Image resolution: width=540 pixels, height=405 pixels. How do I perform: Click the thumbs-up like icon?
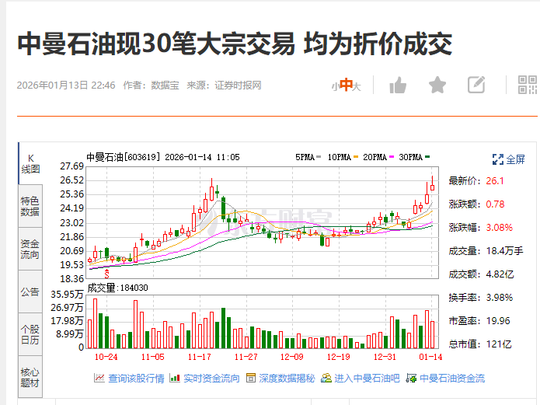tap(398, 86)
